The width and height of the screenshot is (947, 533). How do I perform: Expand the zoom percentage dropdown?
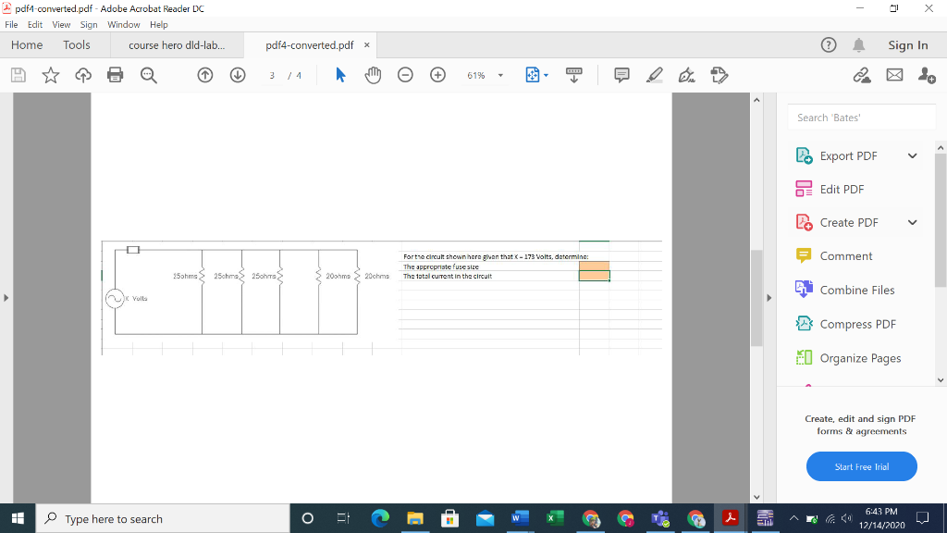coord(500,75)
